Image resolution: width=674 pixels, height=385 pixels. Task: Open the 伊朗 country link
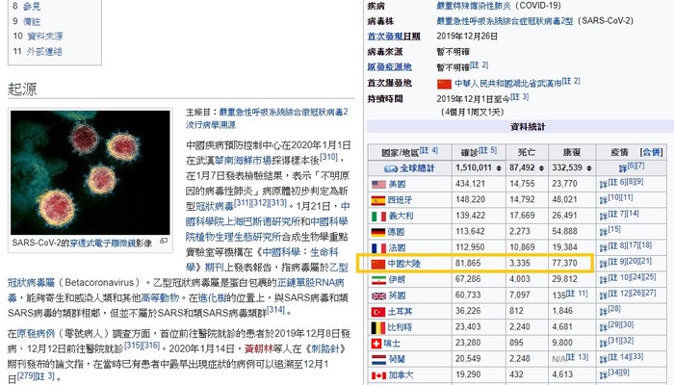point(397,280)
